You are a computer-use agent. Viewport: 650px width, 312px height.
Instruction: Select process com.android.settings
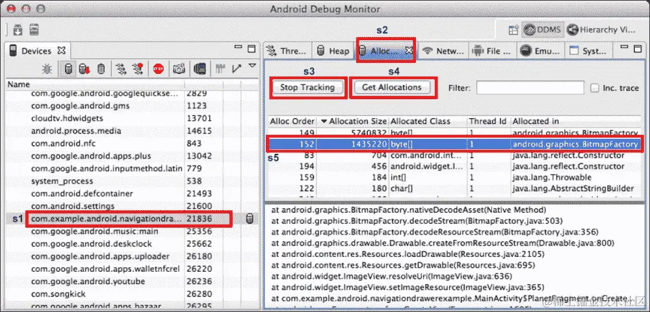(132, 206)
